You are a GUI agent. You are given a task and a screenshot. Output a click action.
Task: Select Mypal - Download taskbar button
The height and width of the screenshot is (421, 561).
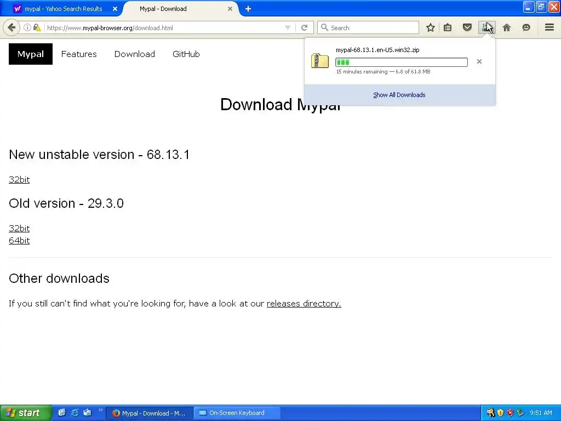coord(150,413)
